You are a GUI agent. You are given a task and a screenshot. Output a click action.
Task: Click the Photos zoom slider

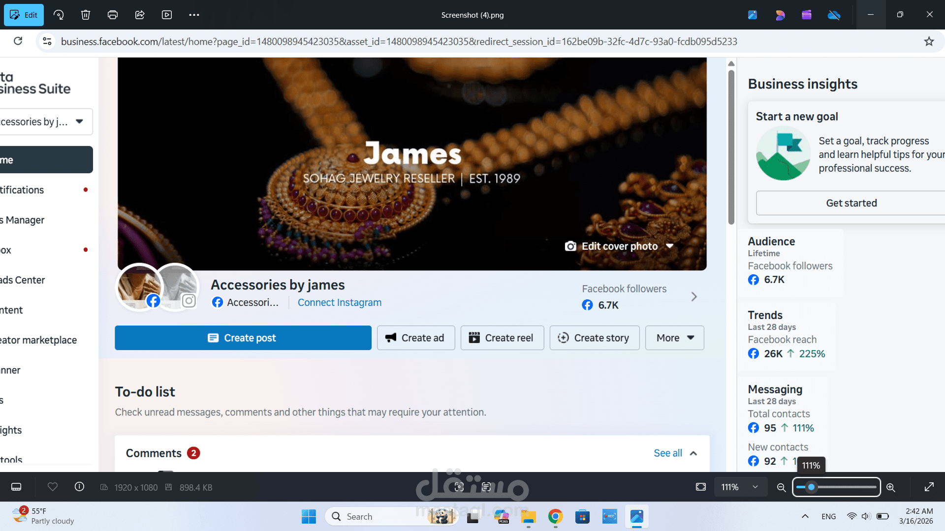[x=836, y=487]
